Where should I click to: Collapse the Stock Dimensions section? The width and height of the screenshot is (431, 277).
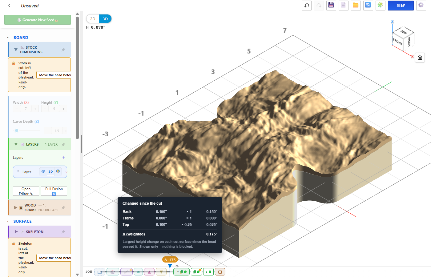click(x=16, y=50)
